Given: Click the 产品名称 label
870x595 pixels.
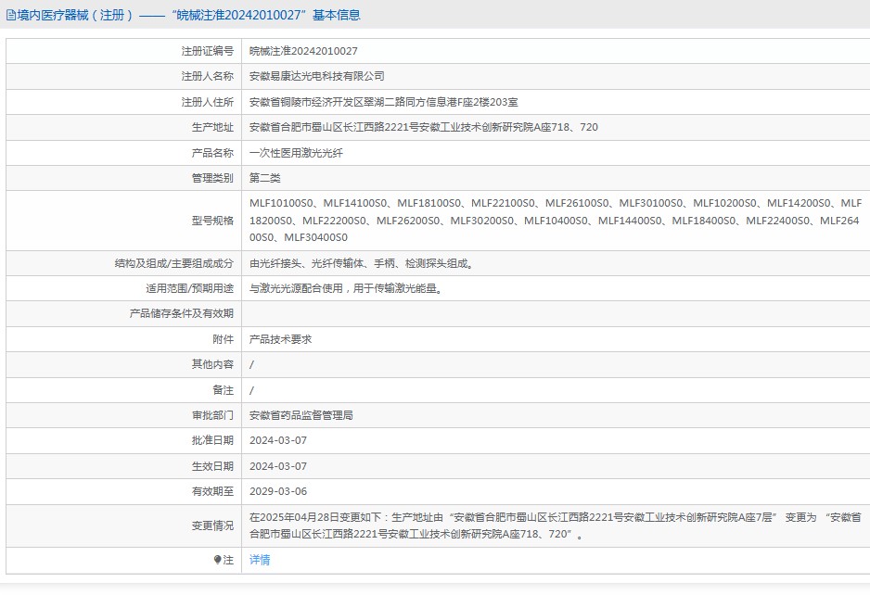Looking at the screenshot, I should point(213,153).
